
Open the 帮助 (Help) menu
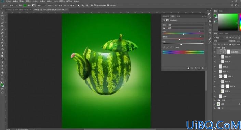tap(76, 1)
